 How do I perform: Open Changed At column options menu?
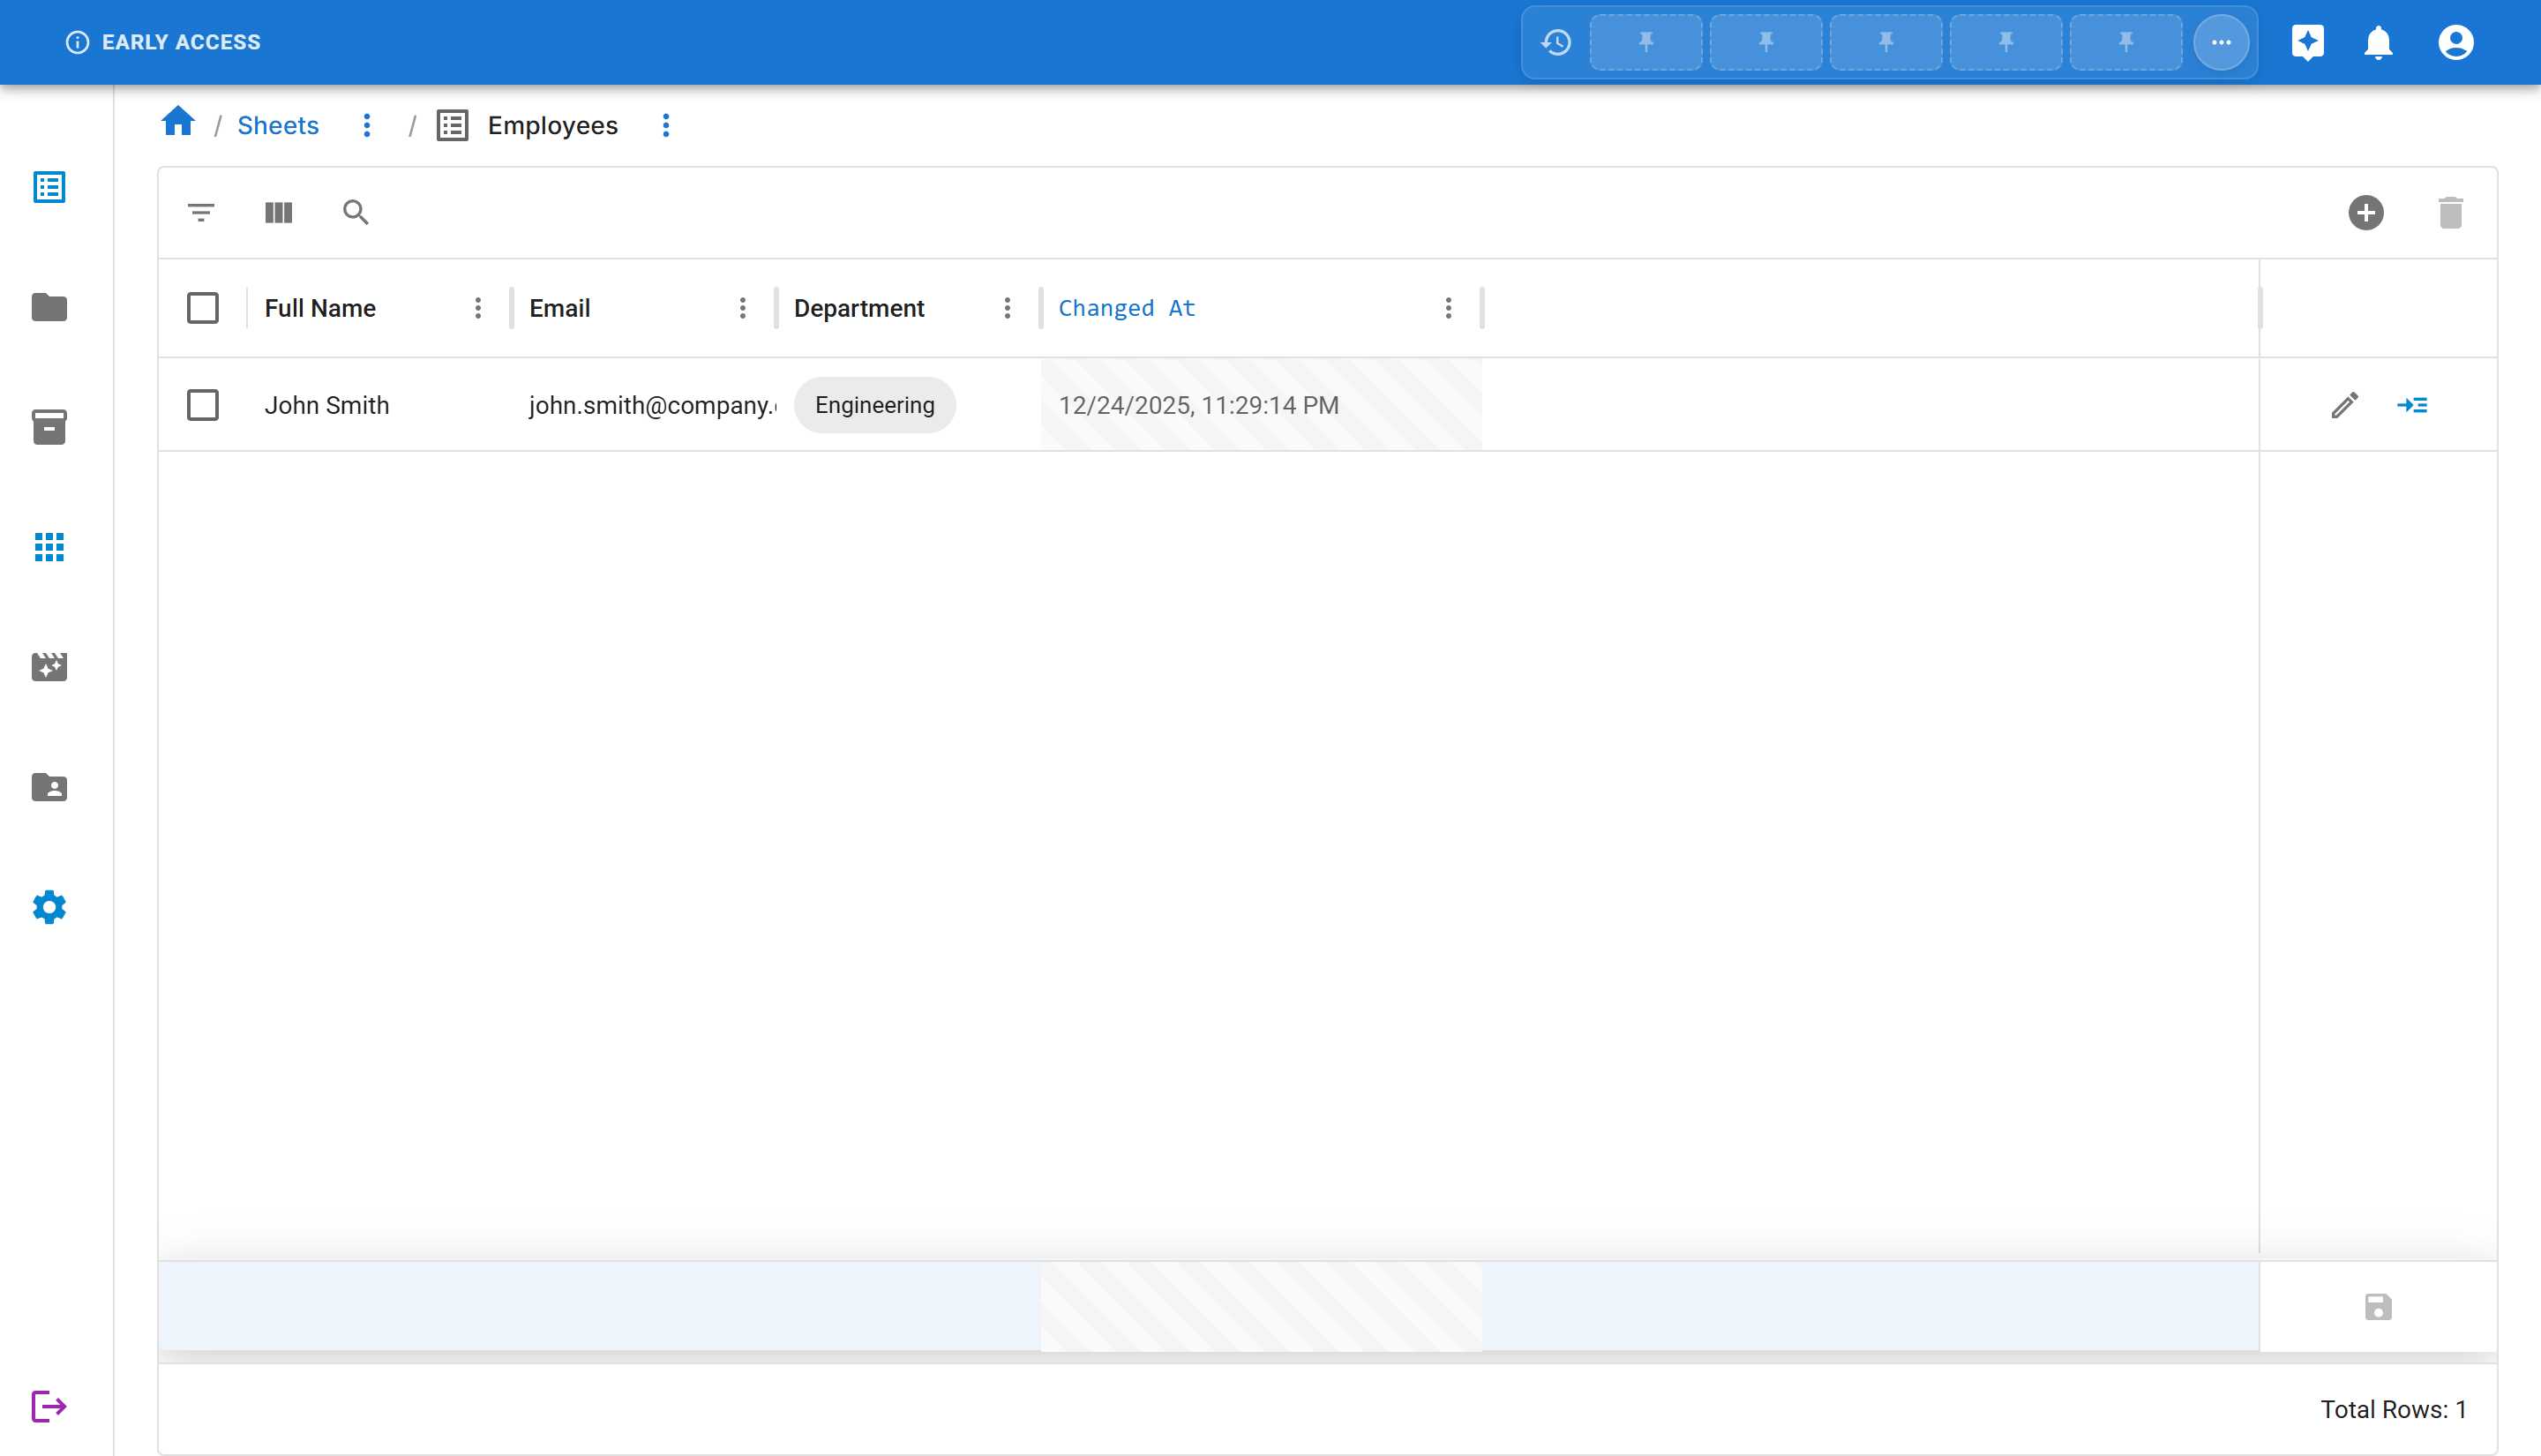click(1448, 308)
